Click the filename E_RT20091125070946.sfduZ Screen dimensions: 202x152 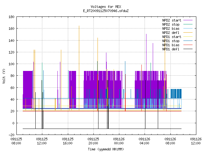[x=106, y=11]
